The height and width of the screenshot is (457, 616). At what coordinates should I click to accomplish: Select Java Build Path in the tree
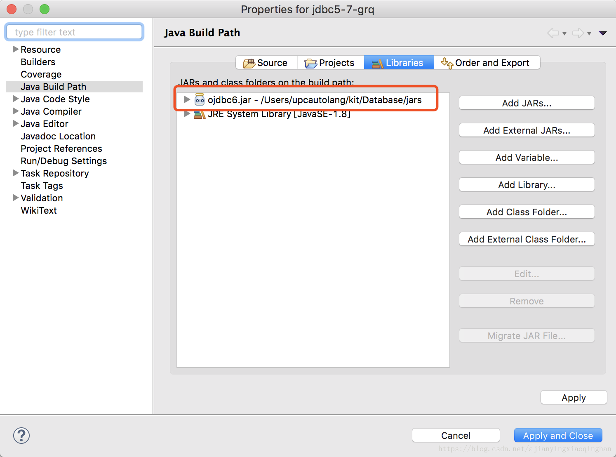pos(54,87)
